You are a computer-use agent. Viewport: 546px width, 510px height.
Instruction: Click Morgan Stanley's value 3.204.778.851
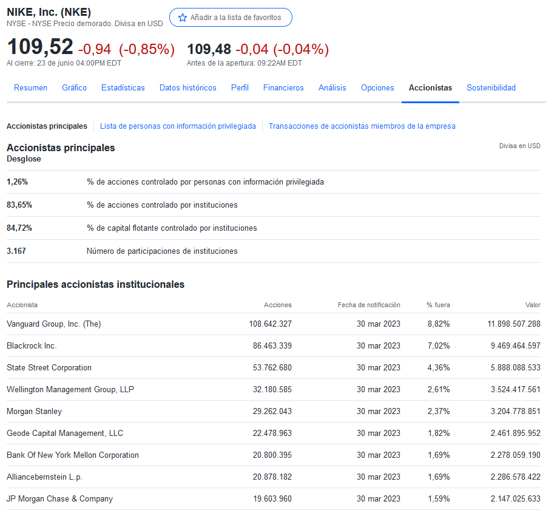516,412
